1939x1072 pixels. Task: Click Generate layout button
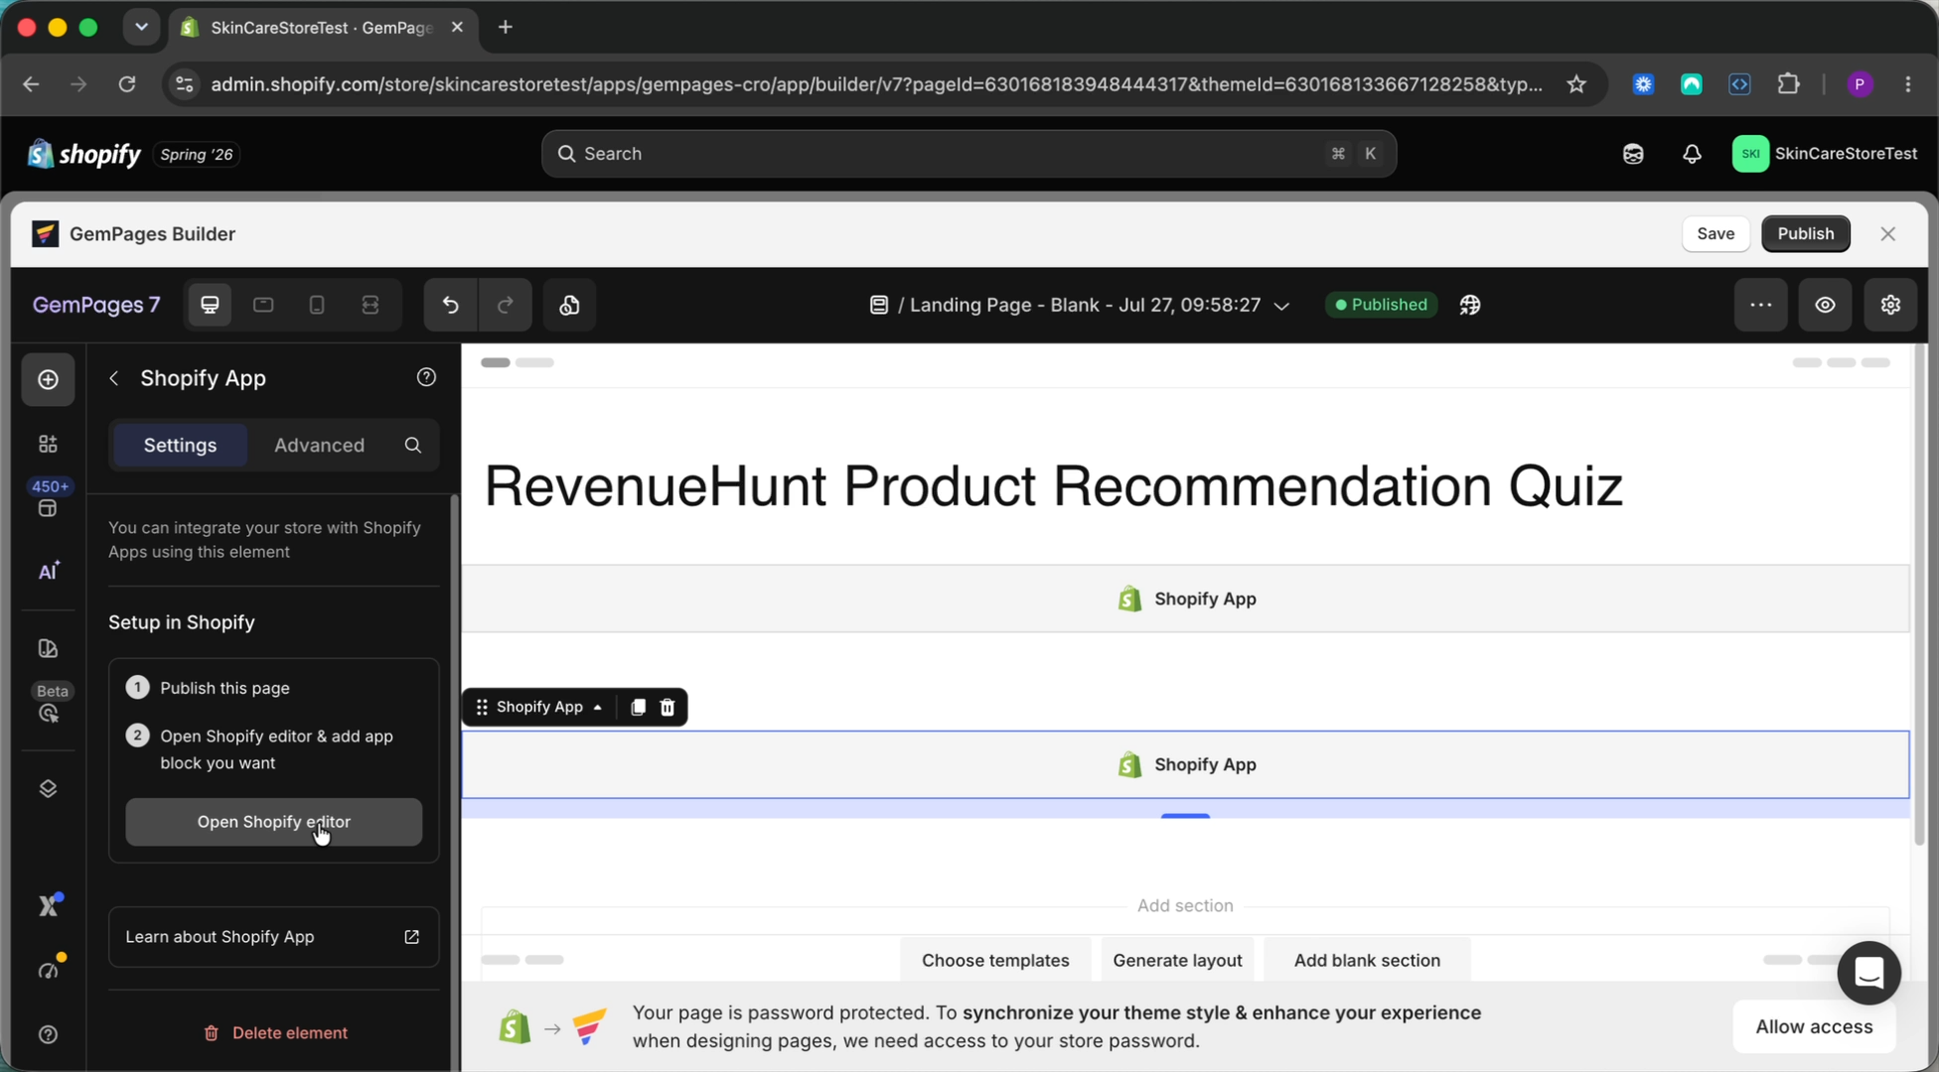(x=1177, y=960)
